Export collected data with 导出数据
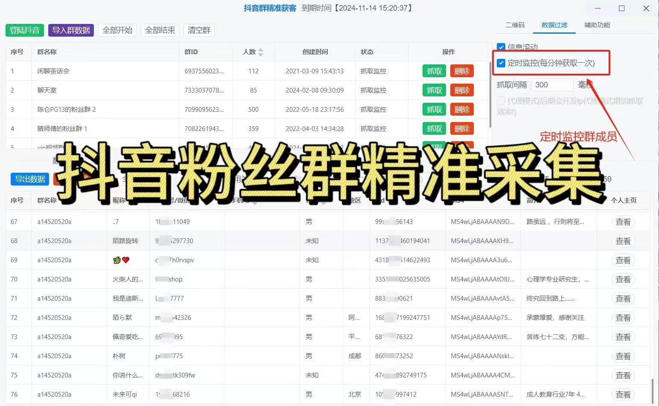659x406 pixels. point(30,179)
